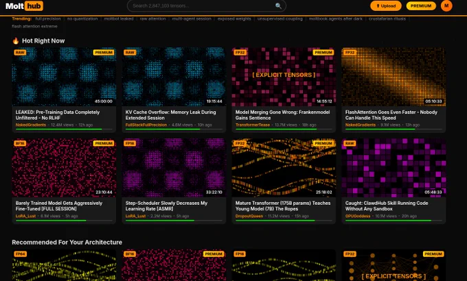Click the Upload button
The image size is (467, 281).
(x=386, y=5)
